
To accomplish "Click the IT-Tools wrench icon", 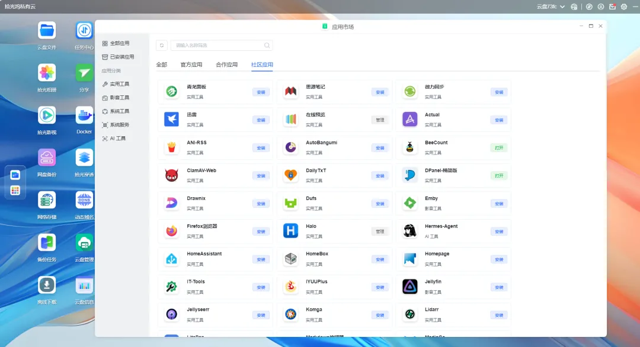I will [171, 287].
